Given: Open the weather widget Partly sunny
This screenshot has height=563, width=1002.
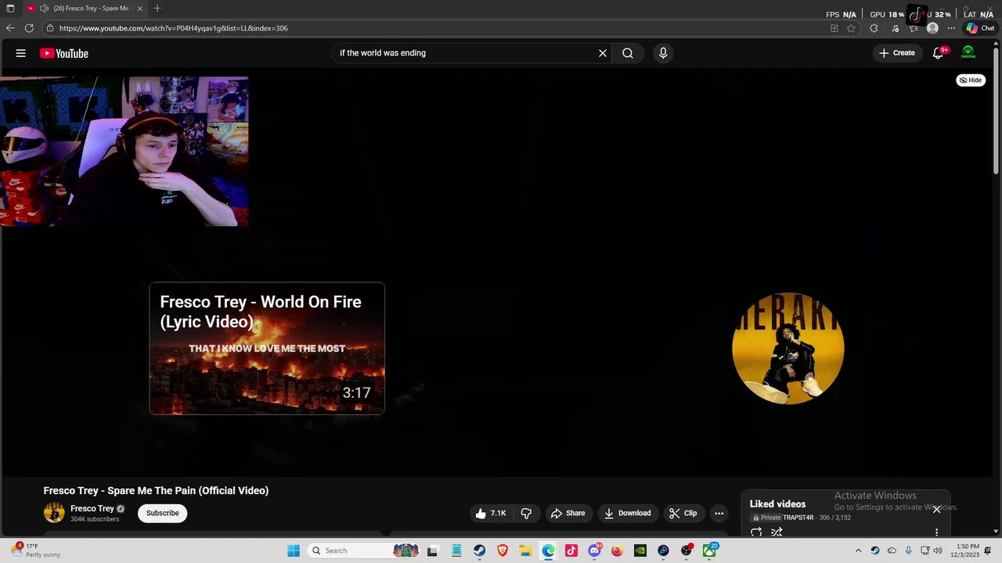Looking at the screenshot, I should [36, 550].
